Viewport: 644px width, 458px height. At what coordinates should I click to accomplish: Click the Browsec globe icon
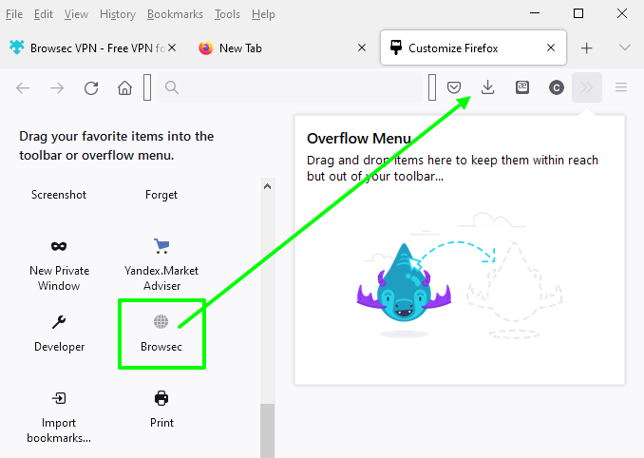[x=161, y=322]
